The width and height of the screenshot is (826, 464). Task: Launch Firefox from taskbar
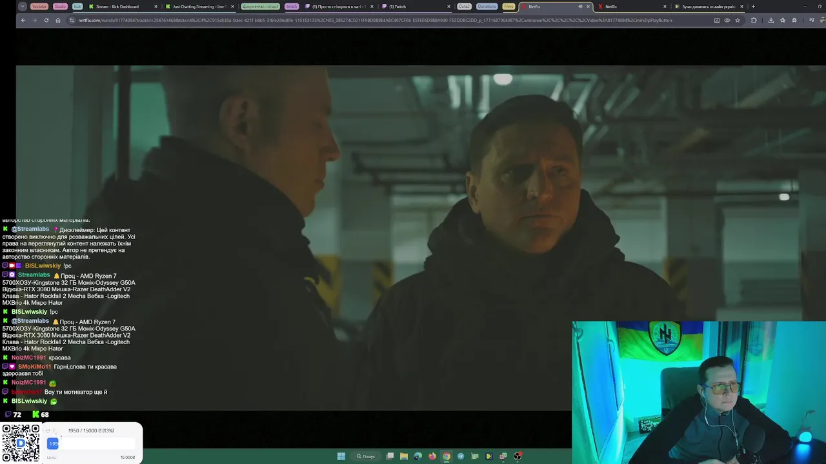pyautogui.click(x=432, y=456)
